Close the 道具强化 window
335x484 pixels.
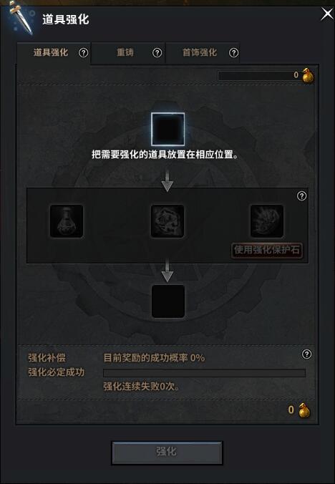[326, 14]
